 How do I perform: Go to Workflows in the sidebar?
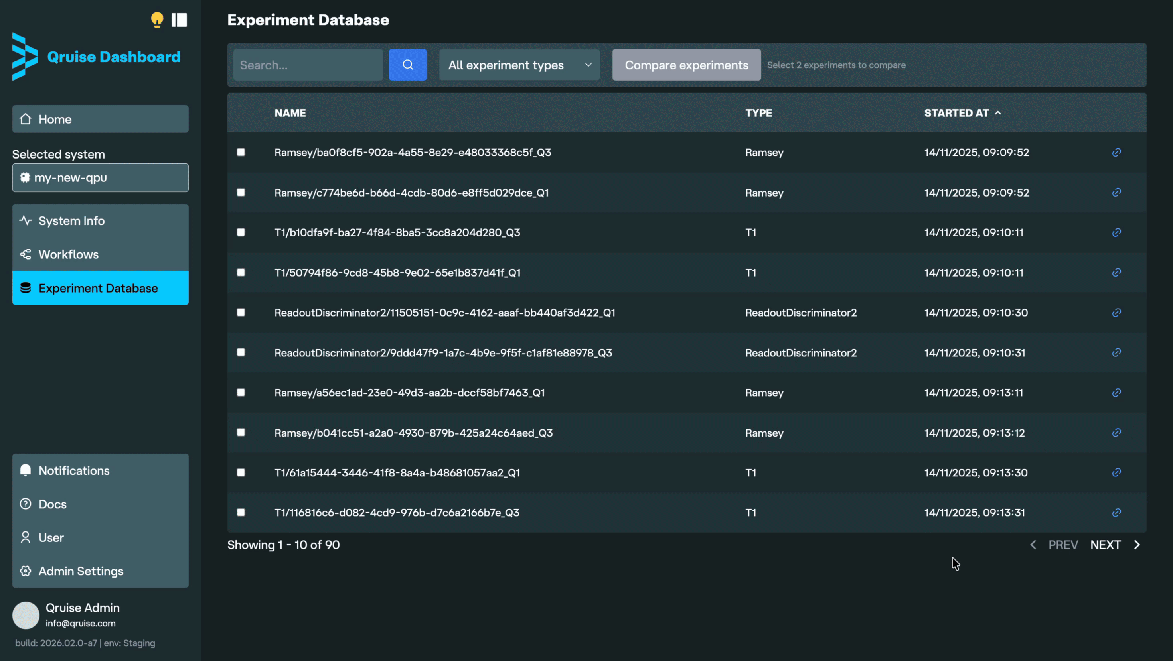pyautogui.click(x=68, y=254)
